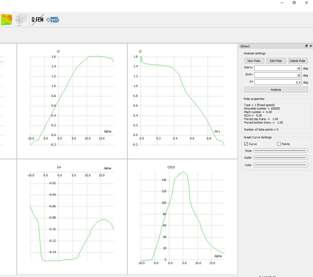Viewport: 313px width, 277px height.
Task: Minimize the application window
Action: pos(282,3)
